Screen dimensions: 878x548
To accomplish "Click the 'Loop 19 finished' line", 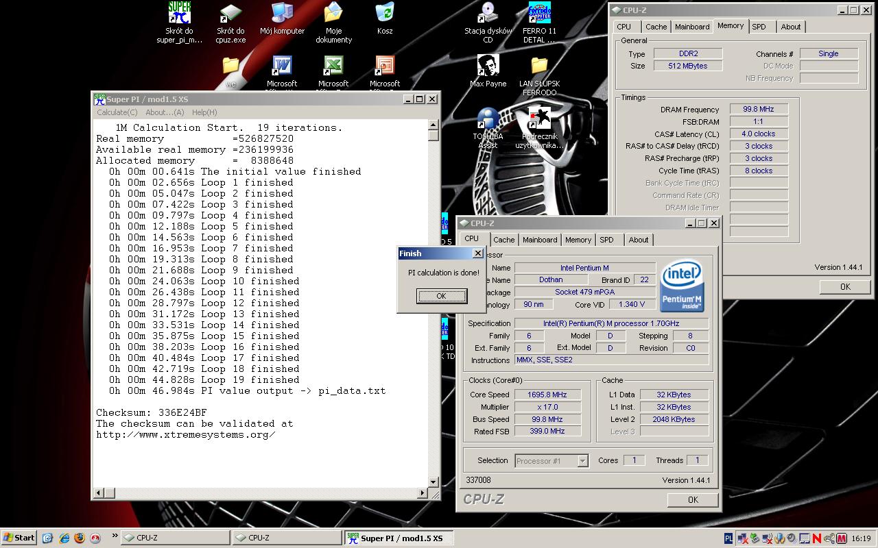I will [x=204, y=380].
